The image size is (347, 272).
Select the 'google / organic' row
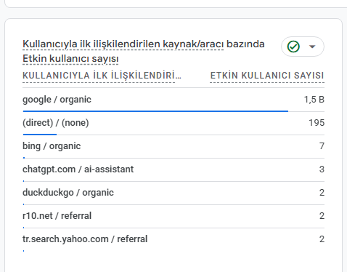[x=173, y=100]
